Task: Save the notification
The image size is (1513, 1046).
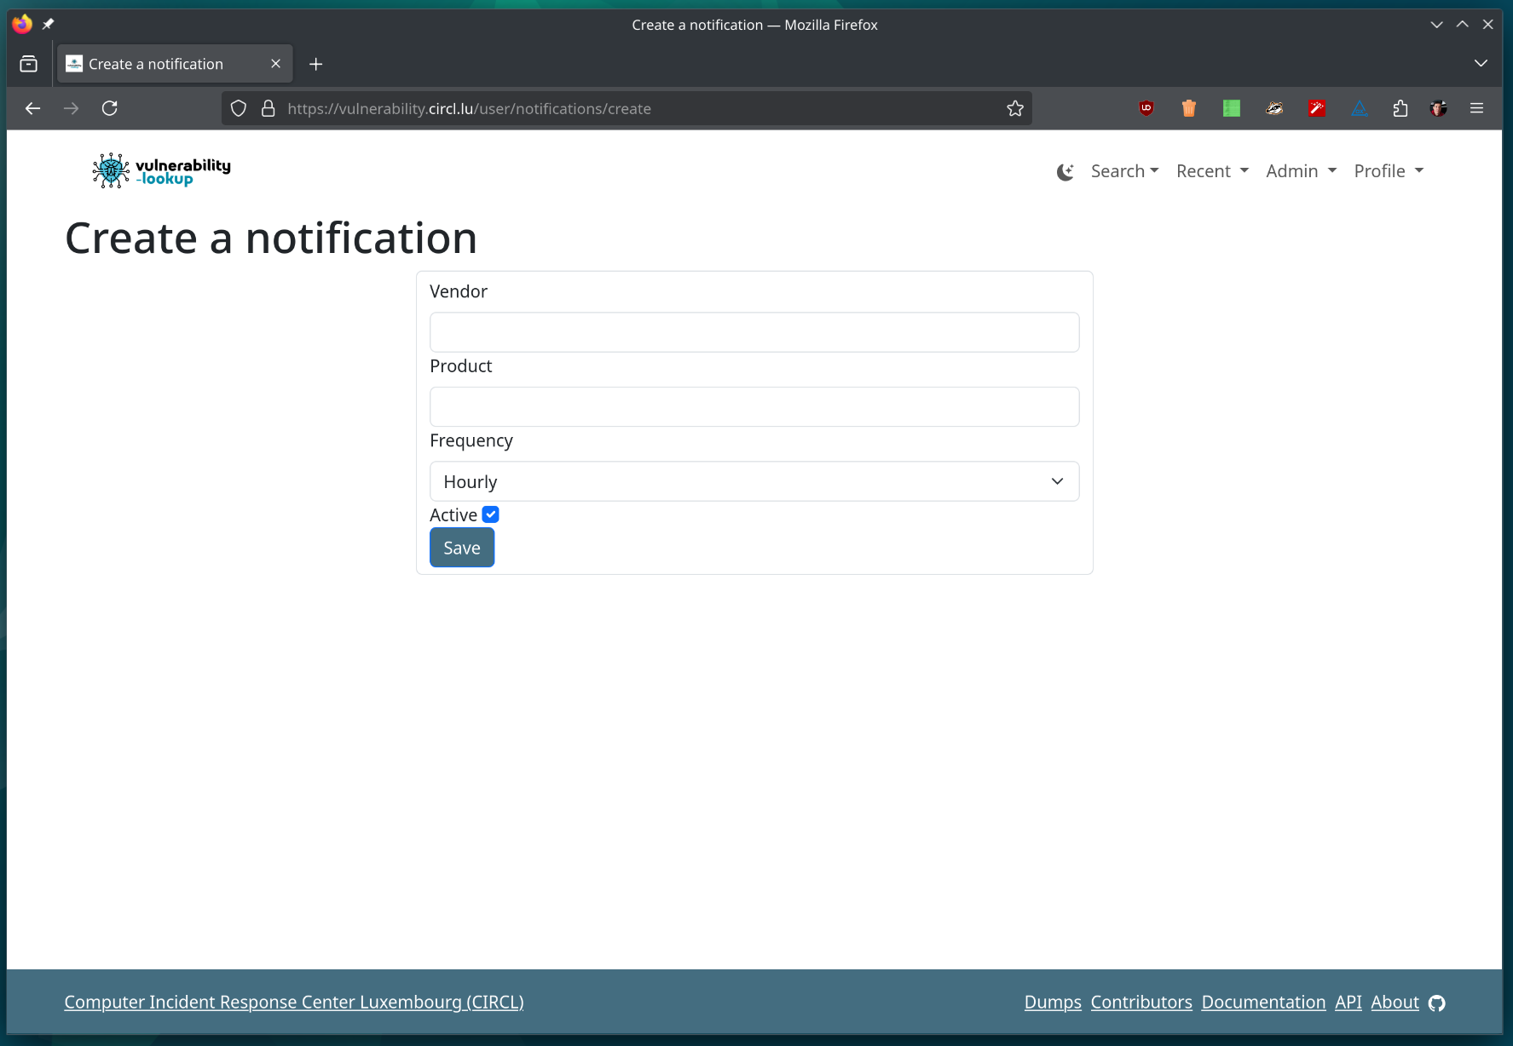Action: [x=462, y=548]
